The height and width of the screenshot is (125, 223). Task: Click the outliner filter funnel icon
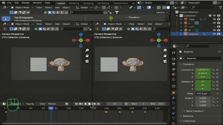(220, 8)
